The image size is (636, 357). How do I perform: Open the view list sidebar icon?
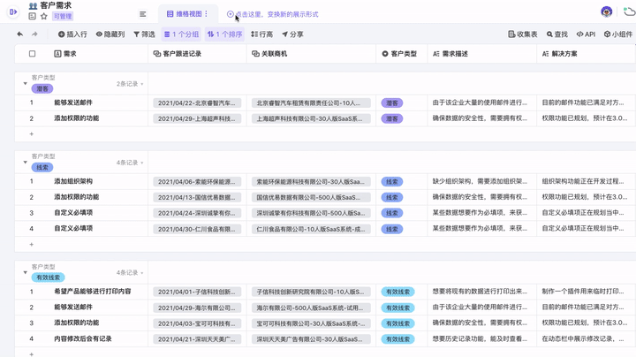pos(143,14)
